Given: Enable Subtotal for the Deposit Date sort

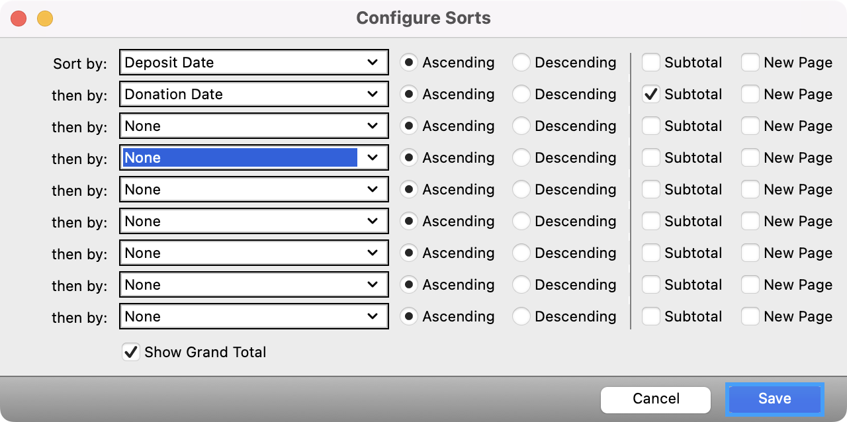Looking at the screenshot, I should [651, 63].
